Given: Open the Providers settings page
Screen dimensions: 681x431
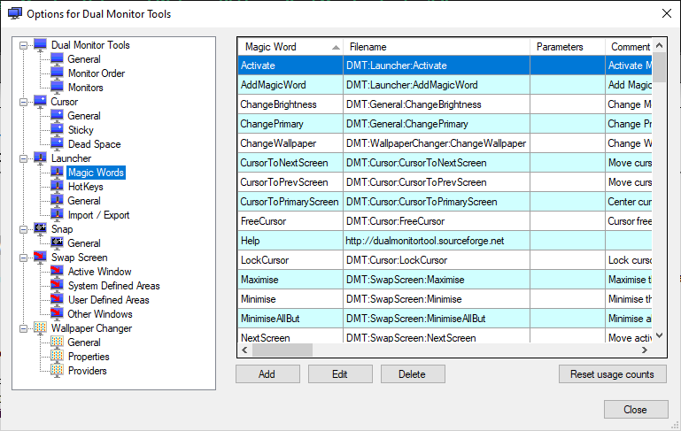Looking at the screenshot, I should point(88,371).
